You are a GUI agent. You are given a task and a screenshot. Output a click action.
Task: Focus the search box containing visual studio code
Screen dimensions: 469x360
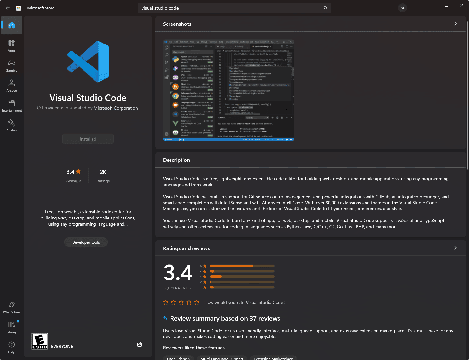pyautogui.click(x=235, y=8)
